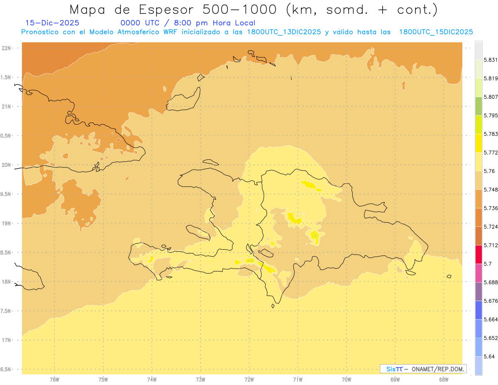This screenshot has height=385, width=498.
Task: Click the 75W longitude axis label
Action: tap(103, 380)
